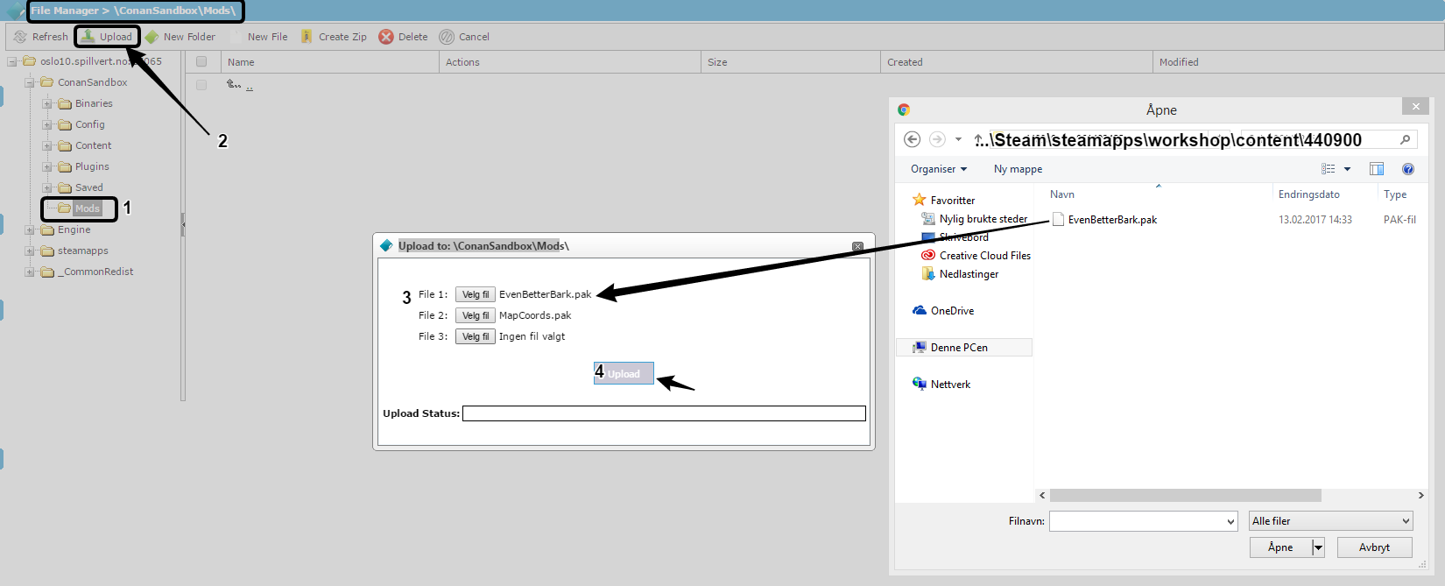1445x586 pixels.
Task: Collapse the oslo10.spillvert.no root node
Action: coord(12,61)
